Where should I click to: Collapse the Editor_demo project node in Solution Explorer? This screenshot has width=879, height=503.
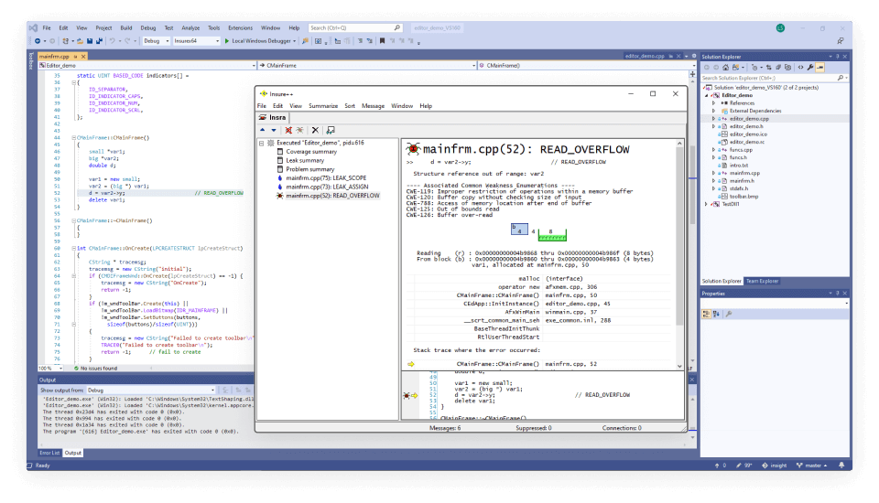(x=706, y=95)
